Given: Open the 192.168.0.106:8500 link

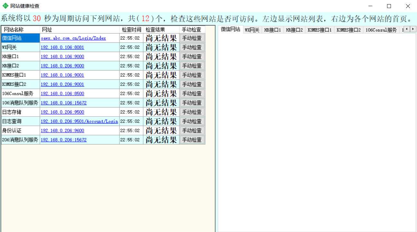Looking at the screenshot, I should 62,94.
